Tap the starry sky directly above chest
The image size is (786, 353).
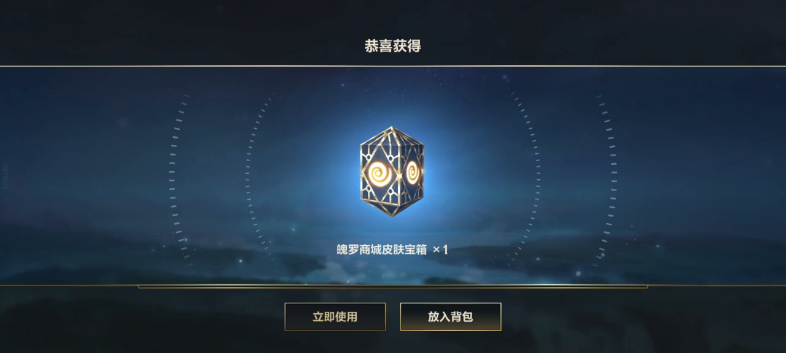392,98
